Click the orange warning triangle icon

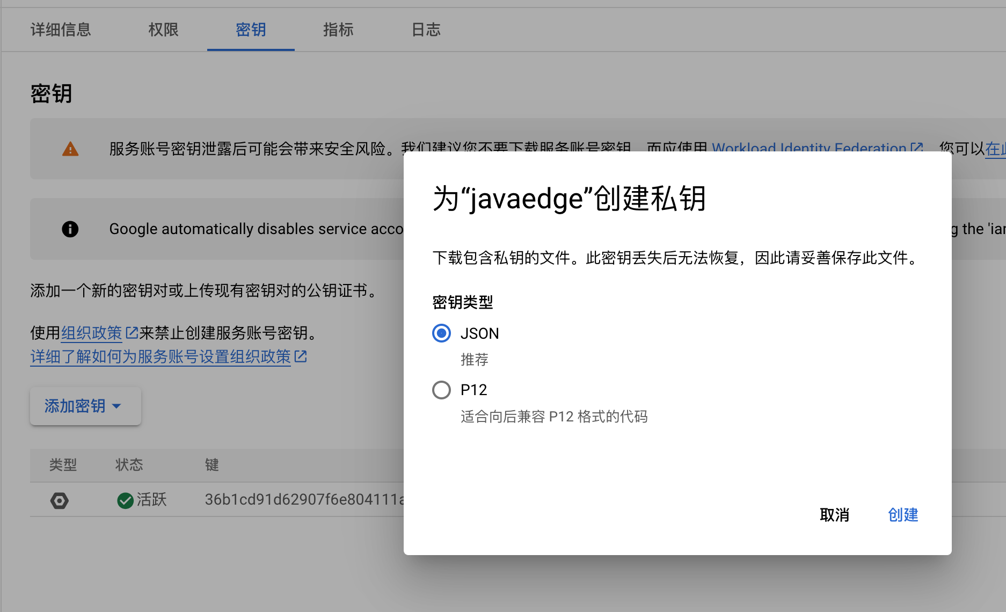pos(70,149)
